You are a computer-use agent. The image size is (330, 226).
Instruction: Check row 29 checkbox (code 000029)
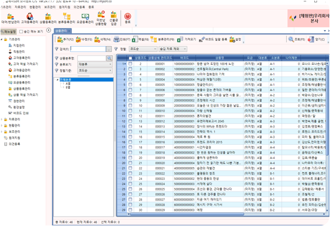[130, 210]
